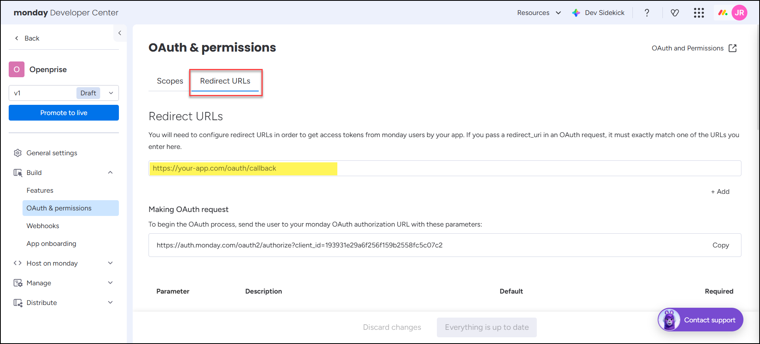This screenshot has width=760, height=344.
Task: Open Webhooks in the sidebar
Action: click(x=43, y=226)
